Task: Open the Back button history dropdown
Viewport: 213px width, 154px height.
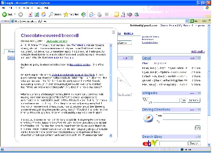Action: (x=15, y=14)
